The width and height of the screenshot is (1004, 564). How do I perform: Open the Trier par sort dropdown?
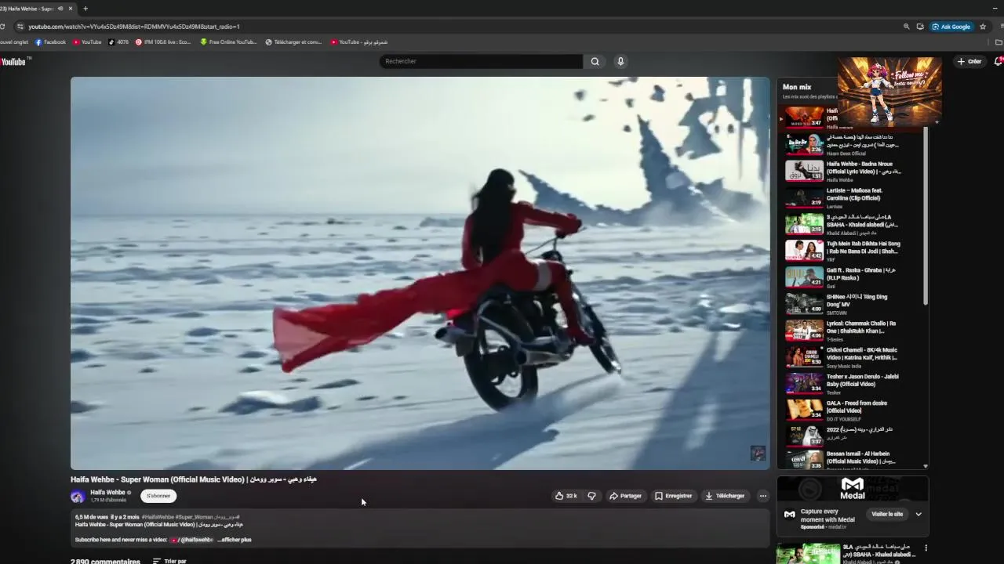[x=169, y=561]
